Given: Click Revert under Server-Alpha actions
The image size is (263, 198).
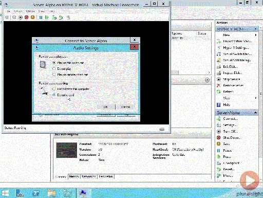Looking at the screenshot, I should point(229,169).
